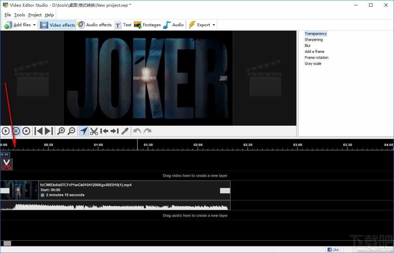Jump to the previous frame

39,131
